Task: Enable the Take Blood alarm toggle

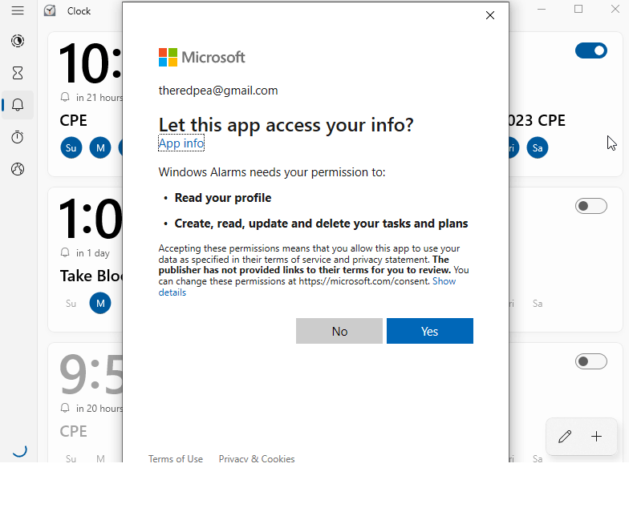Action: [590, 206]
